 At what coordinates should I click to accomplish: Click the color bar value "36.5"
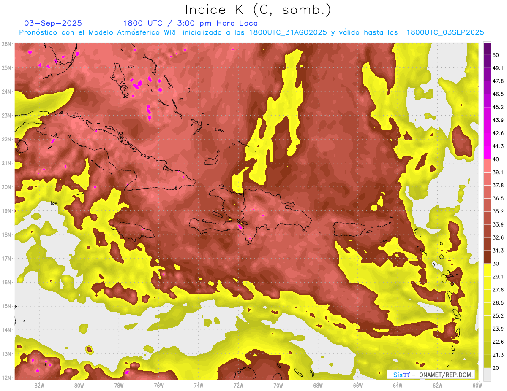[x=498, y=198]
